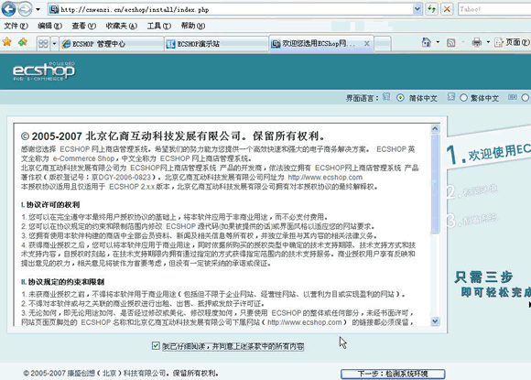The image size is (531, 380).
Task: Click the http://www.ecshop.com link in section II
Action: [x=305, y=322]
